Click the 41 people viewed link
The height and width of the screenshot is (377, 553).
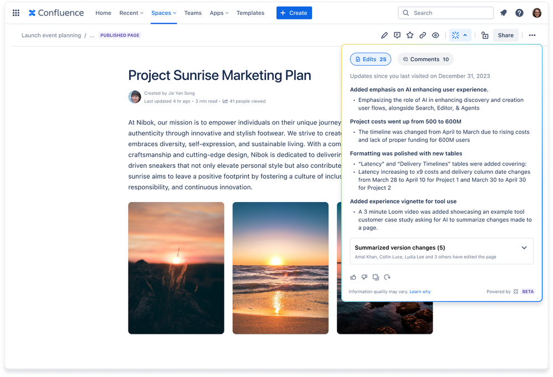[248, 101]
